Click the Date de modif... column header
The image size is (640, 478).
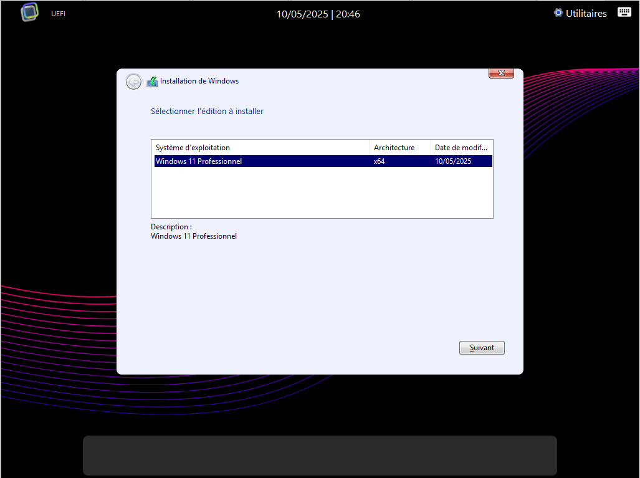(462, 148)
